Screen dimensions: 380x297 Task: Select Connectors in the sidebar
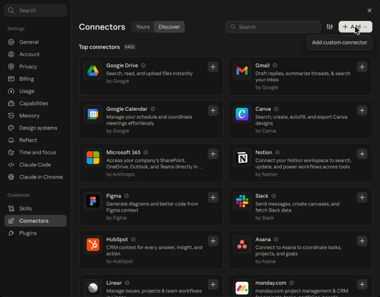coord(35,221)
